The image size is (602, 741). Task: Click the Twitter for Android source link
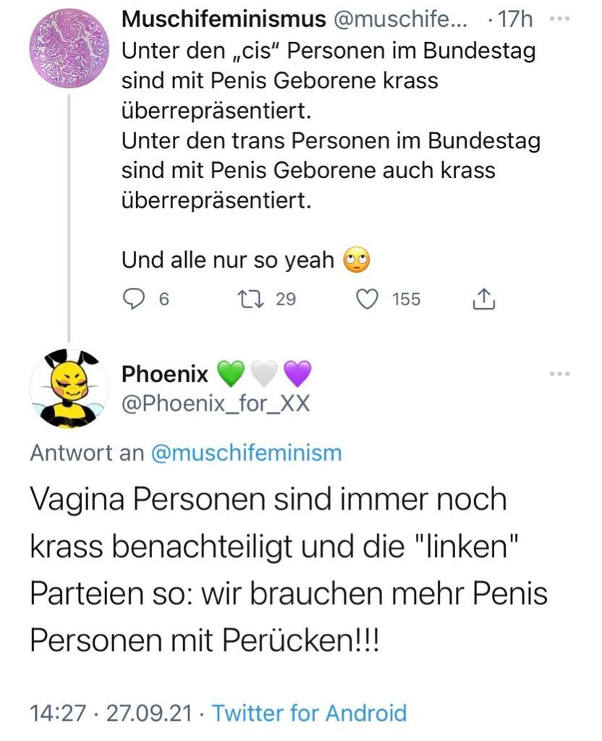coord(310,713)
